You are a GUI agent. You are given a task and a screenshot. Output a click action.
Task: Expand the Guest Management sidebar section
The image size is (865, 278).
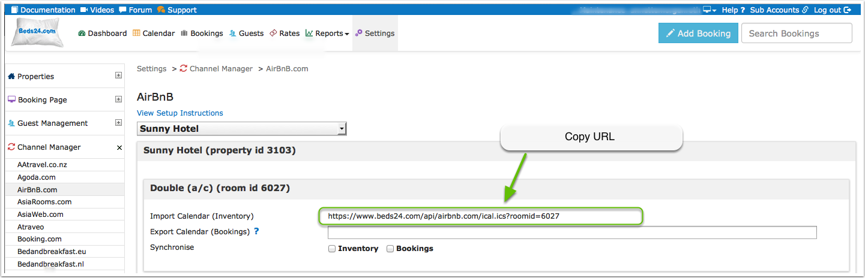118,122
